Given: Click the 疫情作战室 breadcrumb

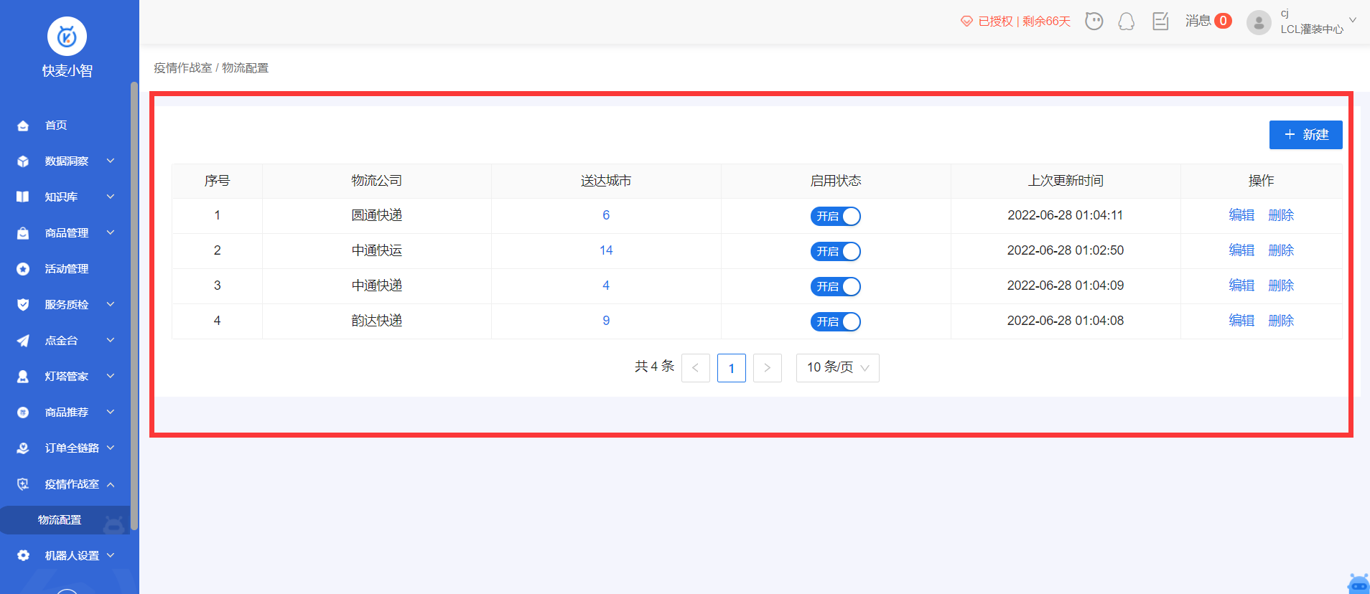Looking at the screenshot, I should [183, 67].
